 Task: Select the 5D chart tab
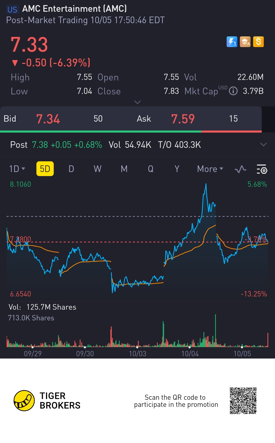click(45, 169)
